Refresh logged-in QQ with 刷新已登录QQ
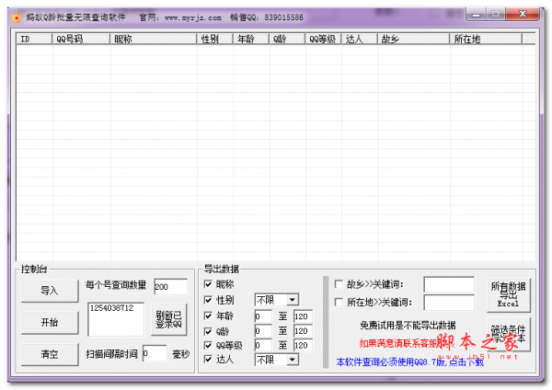Image resolution: width=552 pixels, height=390 pixels. (x=168, y=319)
